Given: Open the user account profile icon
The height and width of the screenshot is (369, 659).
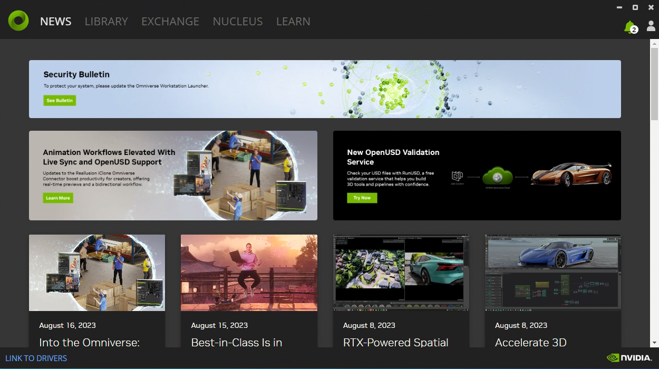Looking at the screenshot, I should (651, 26).
